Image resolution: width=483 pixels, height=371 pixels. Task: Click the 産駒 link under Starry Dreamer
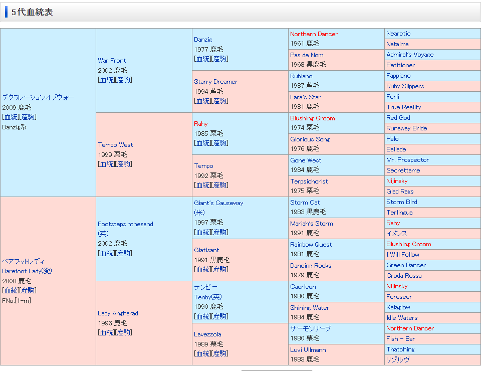(x=219, y=101)
